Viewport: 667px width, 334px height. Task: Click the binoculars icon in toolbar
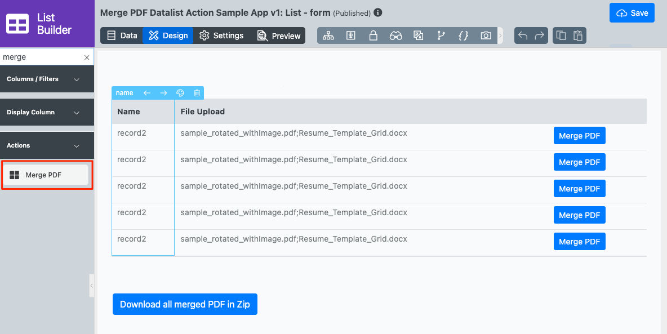coord(395,35)
